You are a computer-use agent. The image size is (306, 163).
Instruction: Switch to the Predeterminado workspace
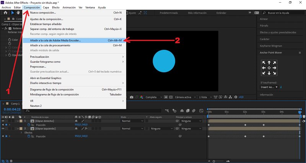(169, 13)
